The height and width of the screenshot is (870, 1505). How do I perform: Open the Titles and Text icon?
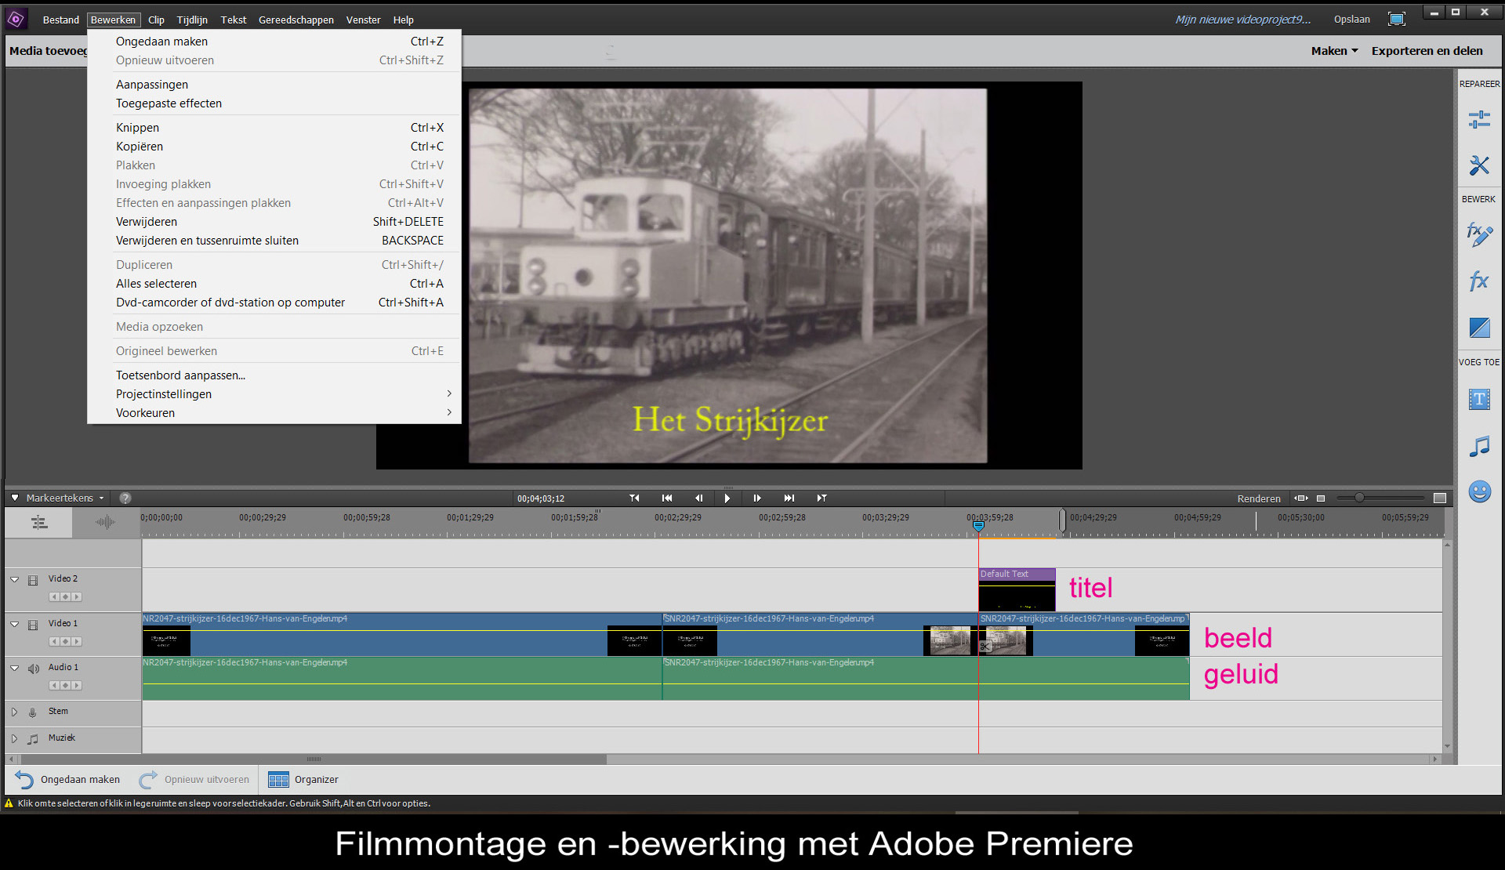pyautogui.click(x=1479, y=400)
